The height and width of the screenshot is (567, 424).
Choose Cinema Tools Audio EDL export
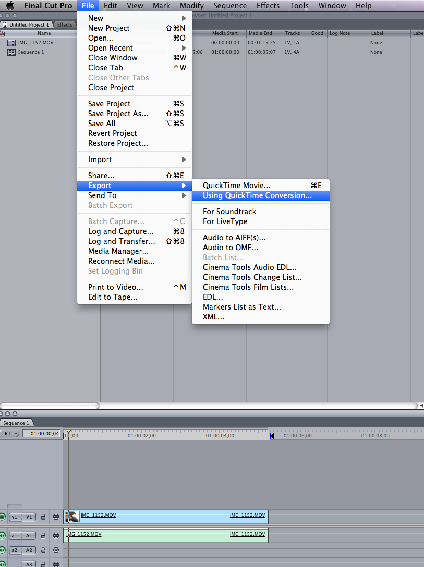point(260,267)
